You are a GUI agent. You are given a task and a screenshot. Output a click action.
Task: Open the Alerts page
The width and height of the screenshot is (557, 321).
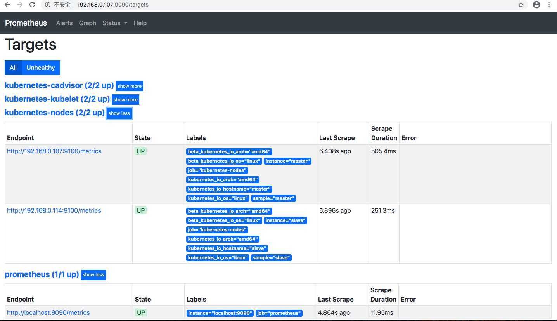64,23
